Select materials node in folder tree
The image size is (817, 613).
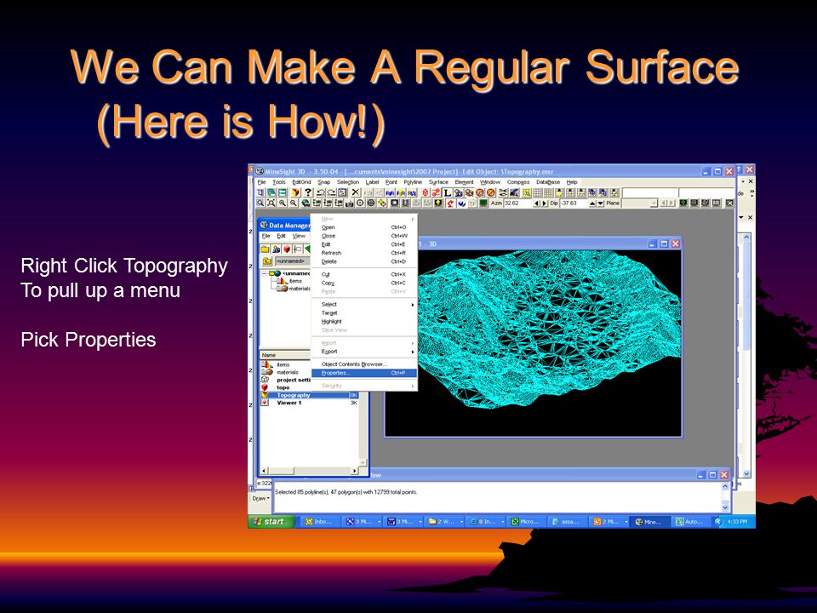pos(293,289)
